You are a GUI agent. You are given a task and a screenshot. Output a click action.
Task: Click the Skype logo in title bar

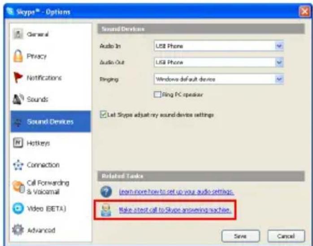(x=9, y=11)
